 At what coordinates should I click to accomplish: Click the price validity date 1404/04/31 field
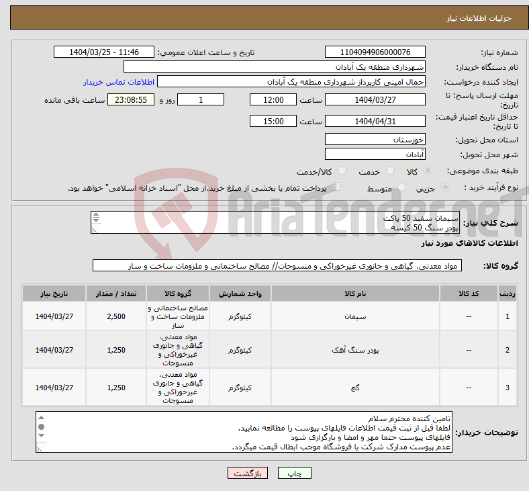coord(375,121)
